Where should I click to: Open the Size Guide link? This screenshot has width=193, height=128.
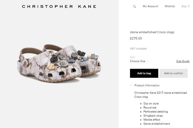[183, 61]
